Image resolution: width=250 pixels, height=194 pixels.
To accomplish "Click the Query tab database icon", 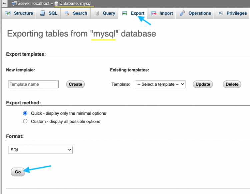I will click(x=97, y=13).
